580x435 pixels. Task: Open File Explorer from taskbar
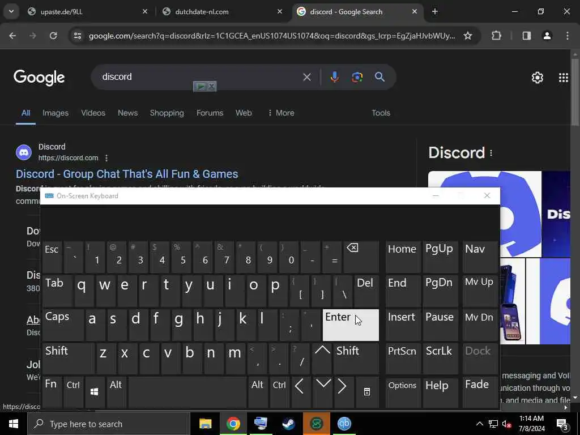pyautogui.click(x=205, y=424)
